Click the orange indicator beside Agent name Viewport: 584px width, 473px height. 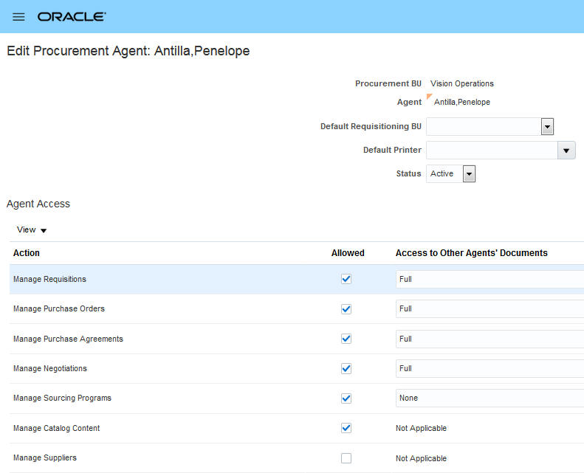point(429,97)
